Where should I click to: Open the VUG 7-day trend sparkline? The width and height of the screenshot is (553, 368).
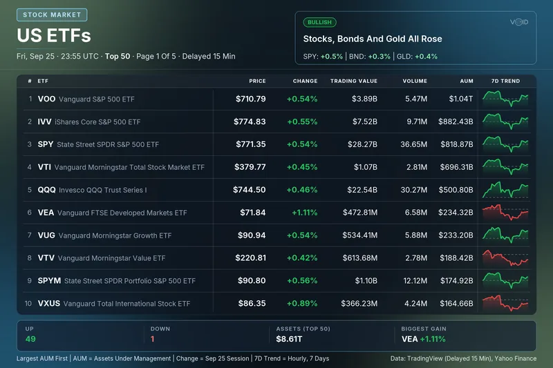tap(505, 235)
